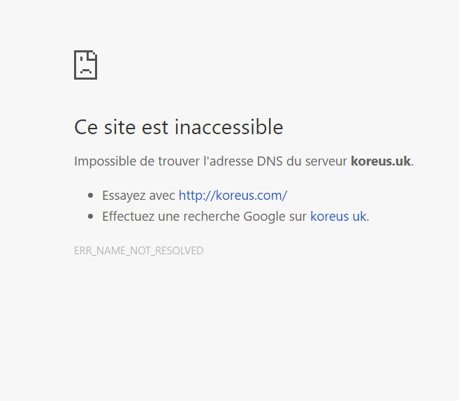Click the word "est" in the heading
This screenshot has height=401, width=459.
[156, 127]
